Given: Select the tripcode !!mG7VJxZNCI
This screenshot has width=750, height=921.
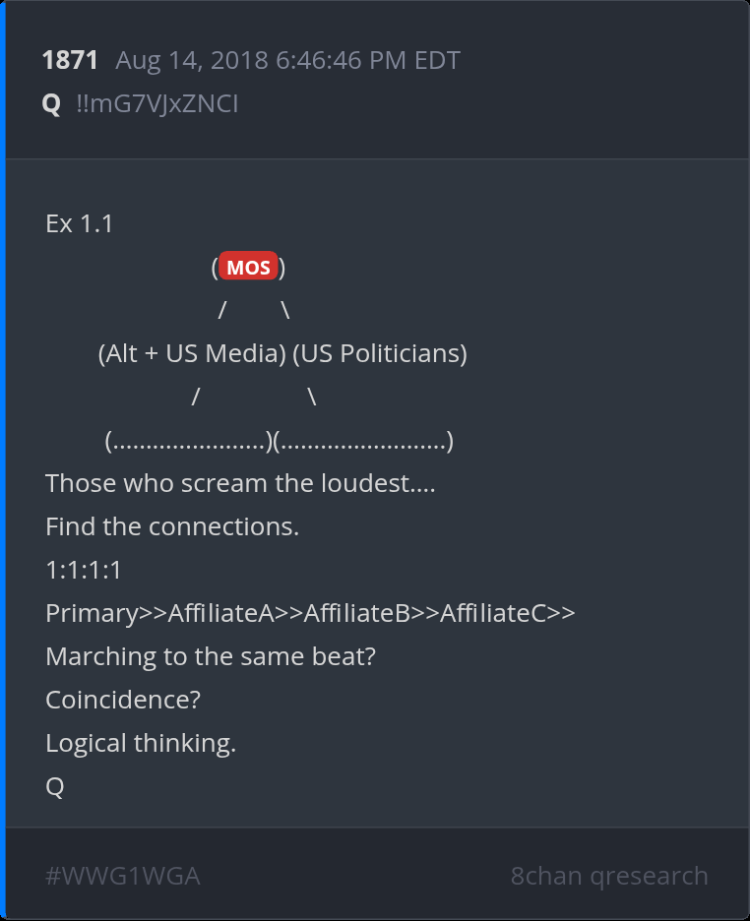Looking at the screenshot, I should 156,103.
